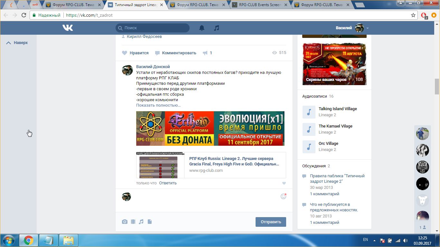Switch to the first Форум RPG-CLUB tab
Viewport: 440px width, 247px height.
click(x=73, y=5)
